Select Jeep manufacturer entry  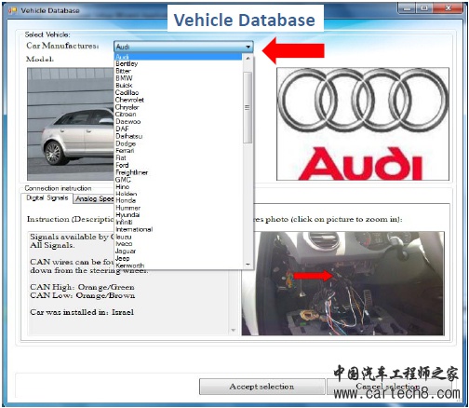click(x=179, y=258)
